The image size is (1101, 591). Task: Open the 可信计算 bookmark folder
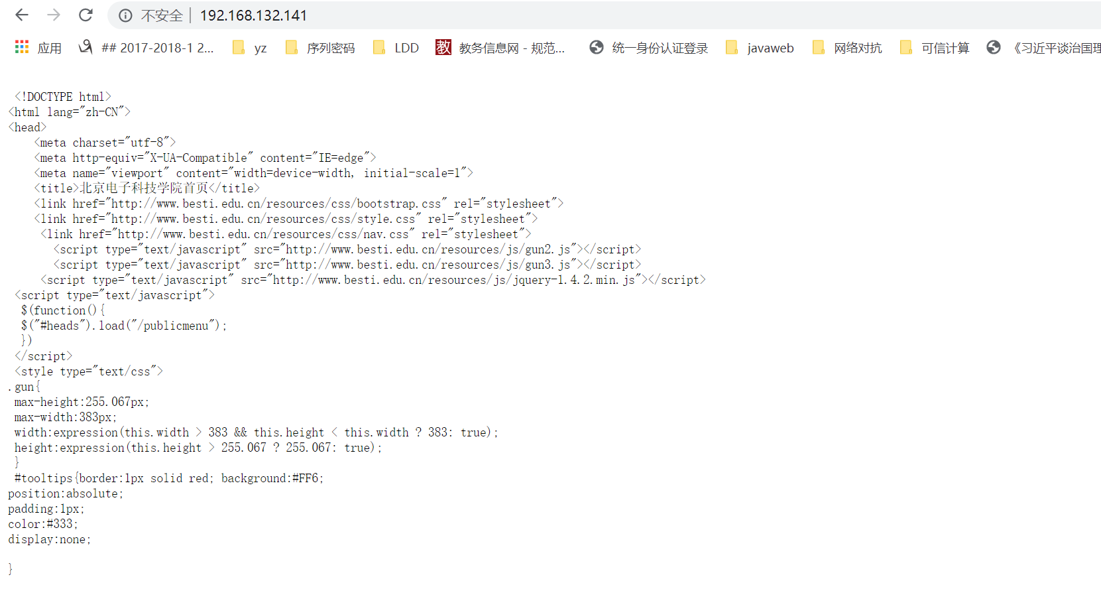pyautogui.click(x=935, y=48)
